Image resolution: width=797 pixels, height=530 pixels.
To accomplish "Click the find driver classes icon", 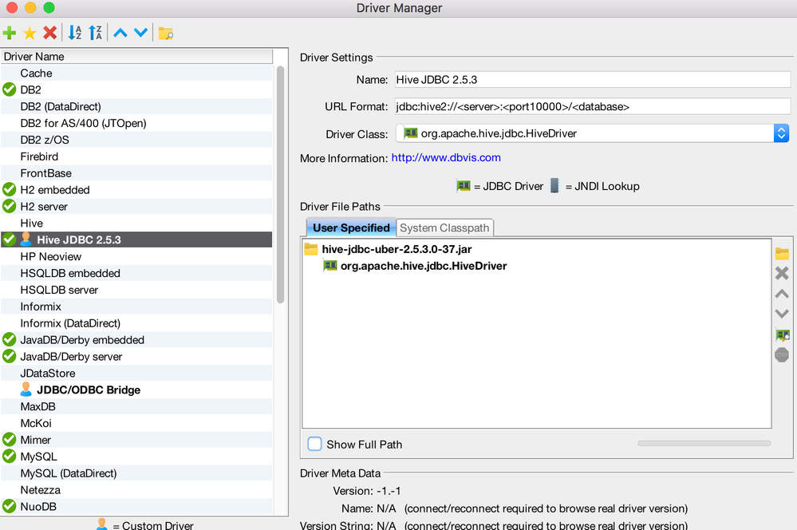I will 783,334.
